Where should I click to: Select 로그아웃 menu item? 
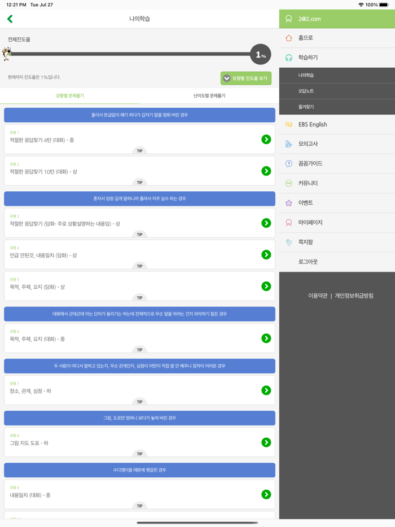tap(337, 262)
